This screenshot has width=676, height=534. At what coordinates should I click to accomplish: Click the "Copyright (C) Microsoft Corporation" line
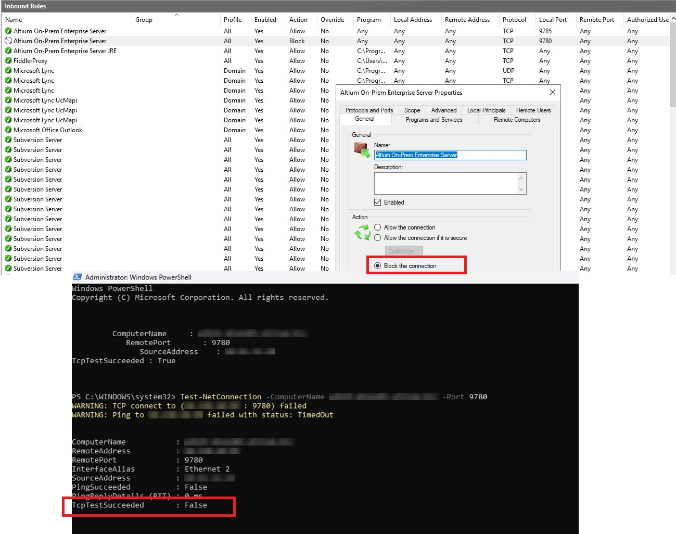[x=200, y=298]
